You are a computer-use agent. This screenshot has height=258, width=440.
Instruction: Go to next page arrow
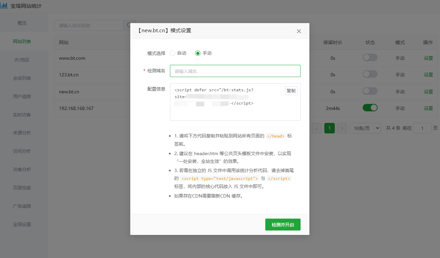tap(342, 128)
